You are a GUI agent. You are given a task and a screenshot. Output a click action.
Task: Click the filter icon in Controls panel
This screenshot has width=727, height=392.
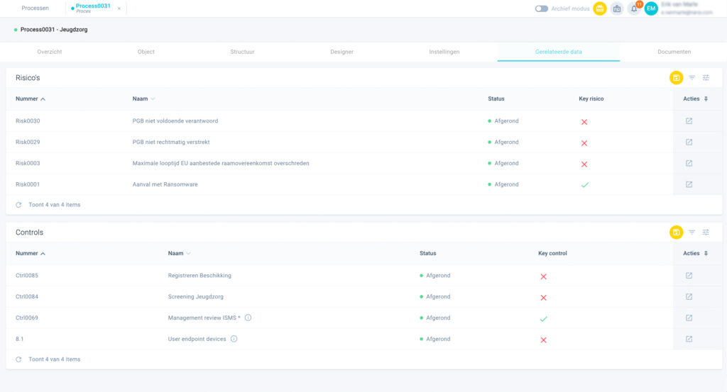[x=692, y=232]
